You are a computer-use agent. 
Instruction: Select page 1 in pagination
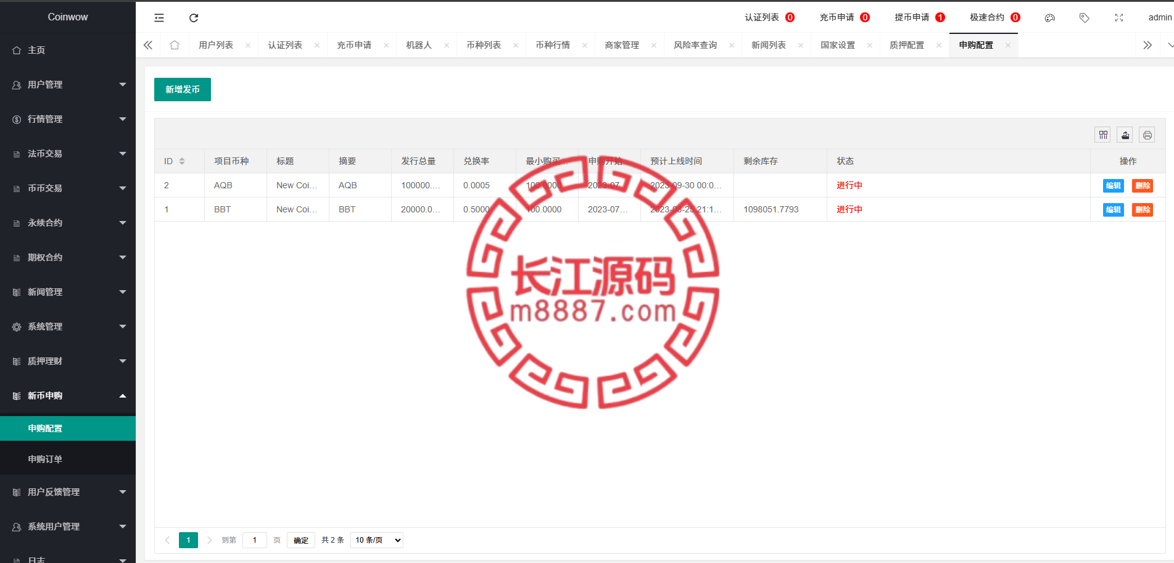(189, 540)
